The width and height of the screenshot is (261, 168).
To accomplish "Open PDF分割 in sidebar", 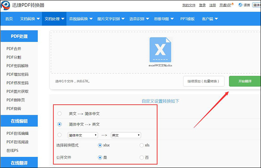I will pyautogui.click(x=14, y=57).
